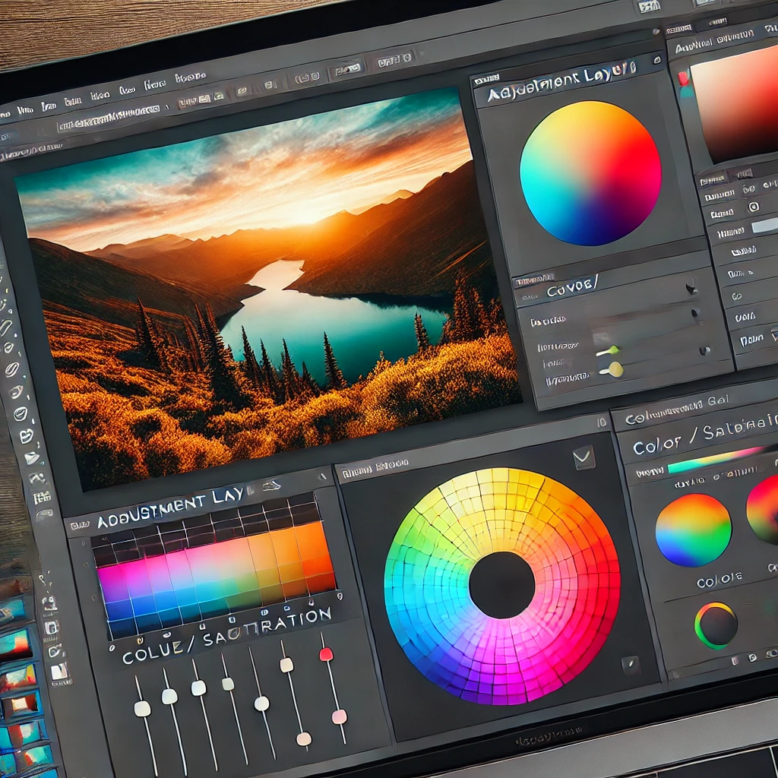
Task: Toggle the checkmark box above the segmented color wheel
Action: (584, 457)
